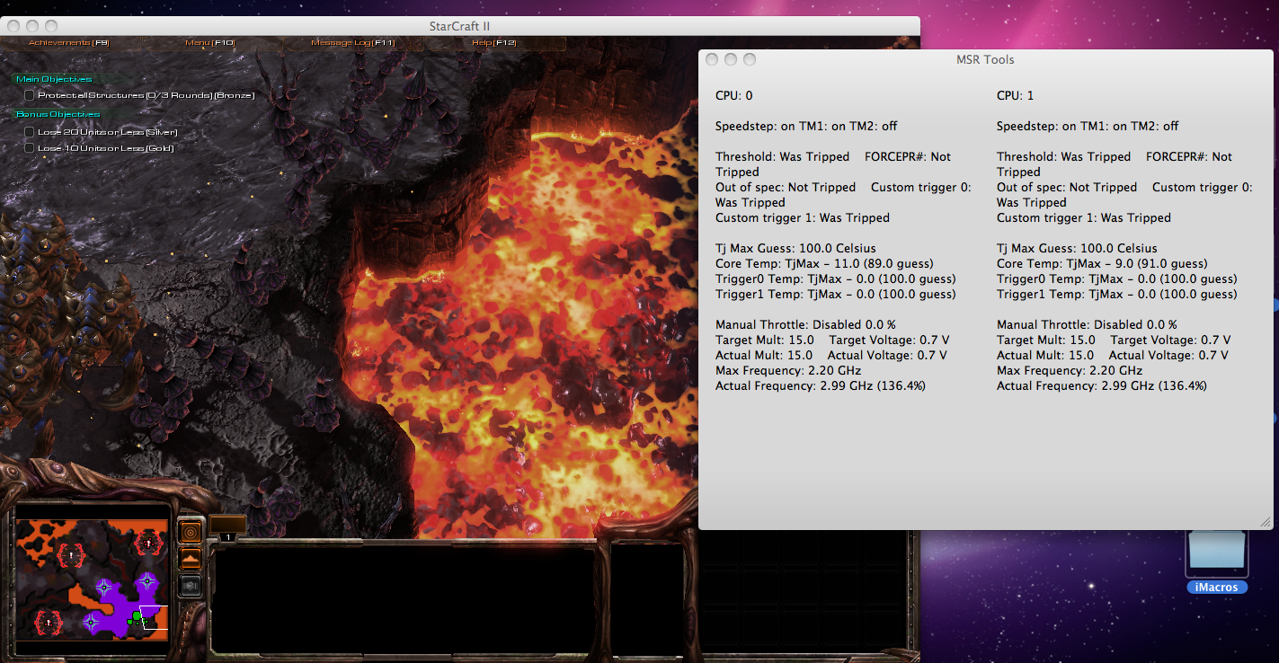
Task: Check the Protect all Structures objective checkbox
Action: click(x=30, y=95)
